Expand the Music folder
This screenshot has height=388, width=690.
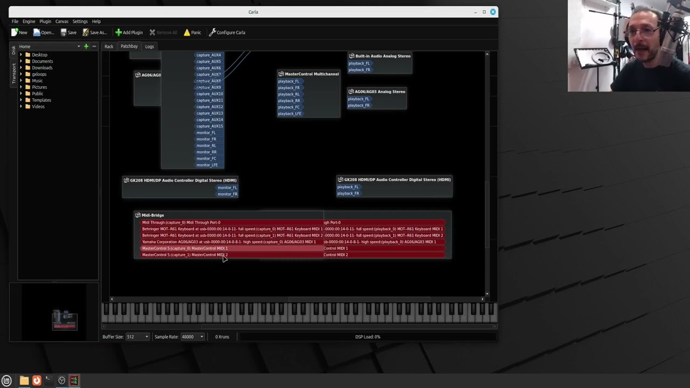click(21, 81)
